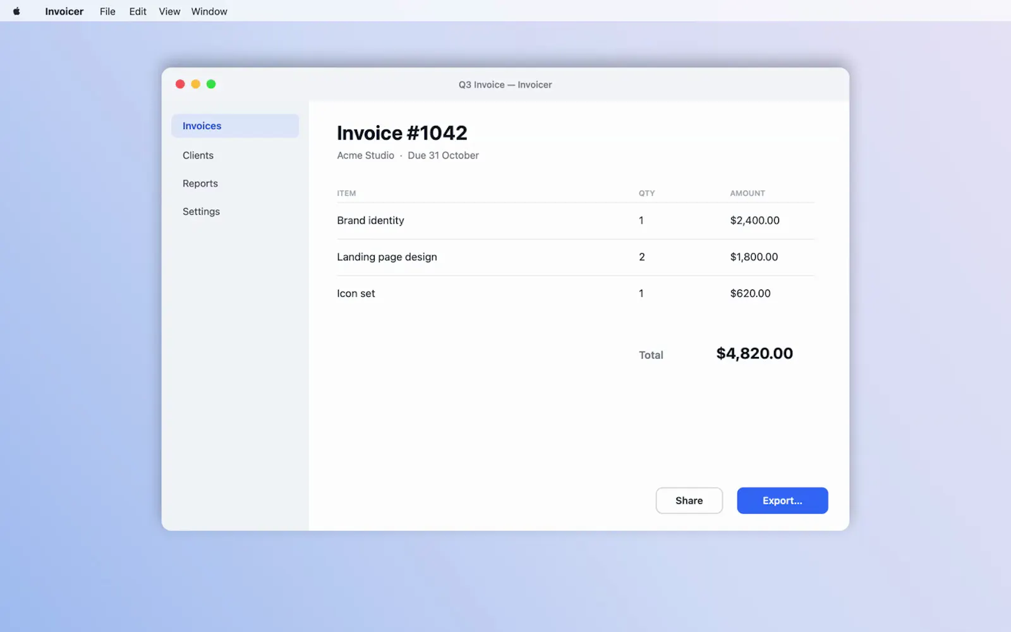Click the $4,820.00 total value
This screenshot has width=1011, height=632.
click(754, 353)
